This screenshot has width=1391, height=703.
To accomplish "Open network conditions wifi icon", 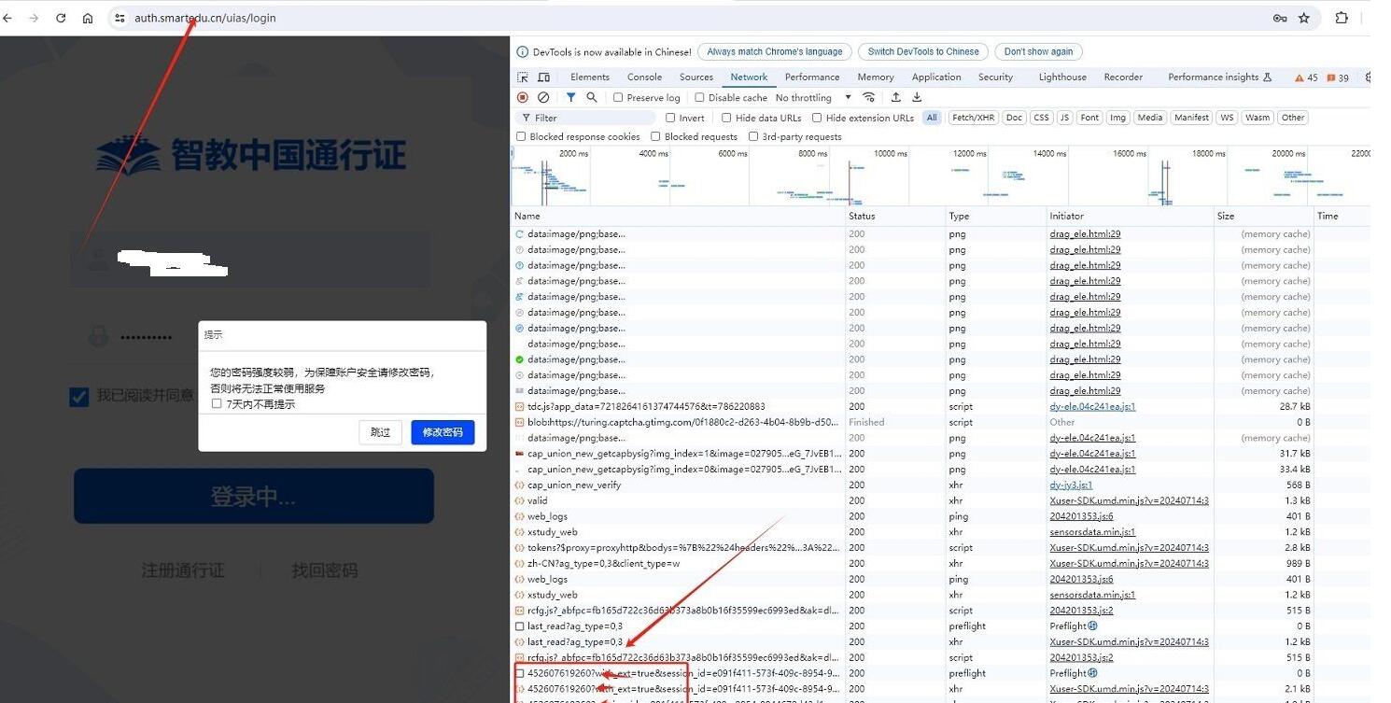I will click(x=869, y=97).
